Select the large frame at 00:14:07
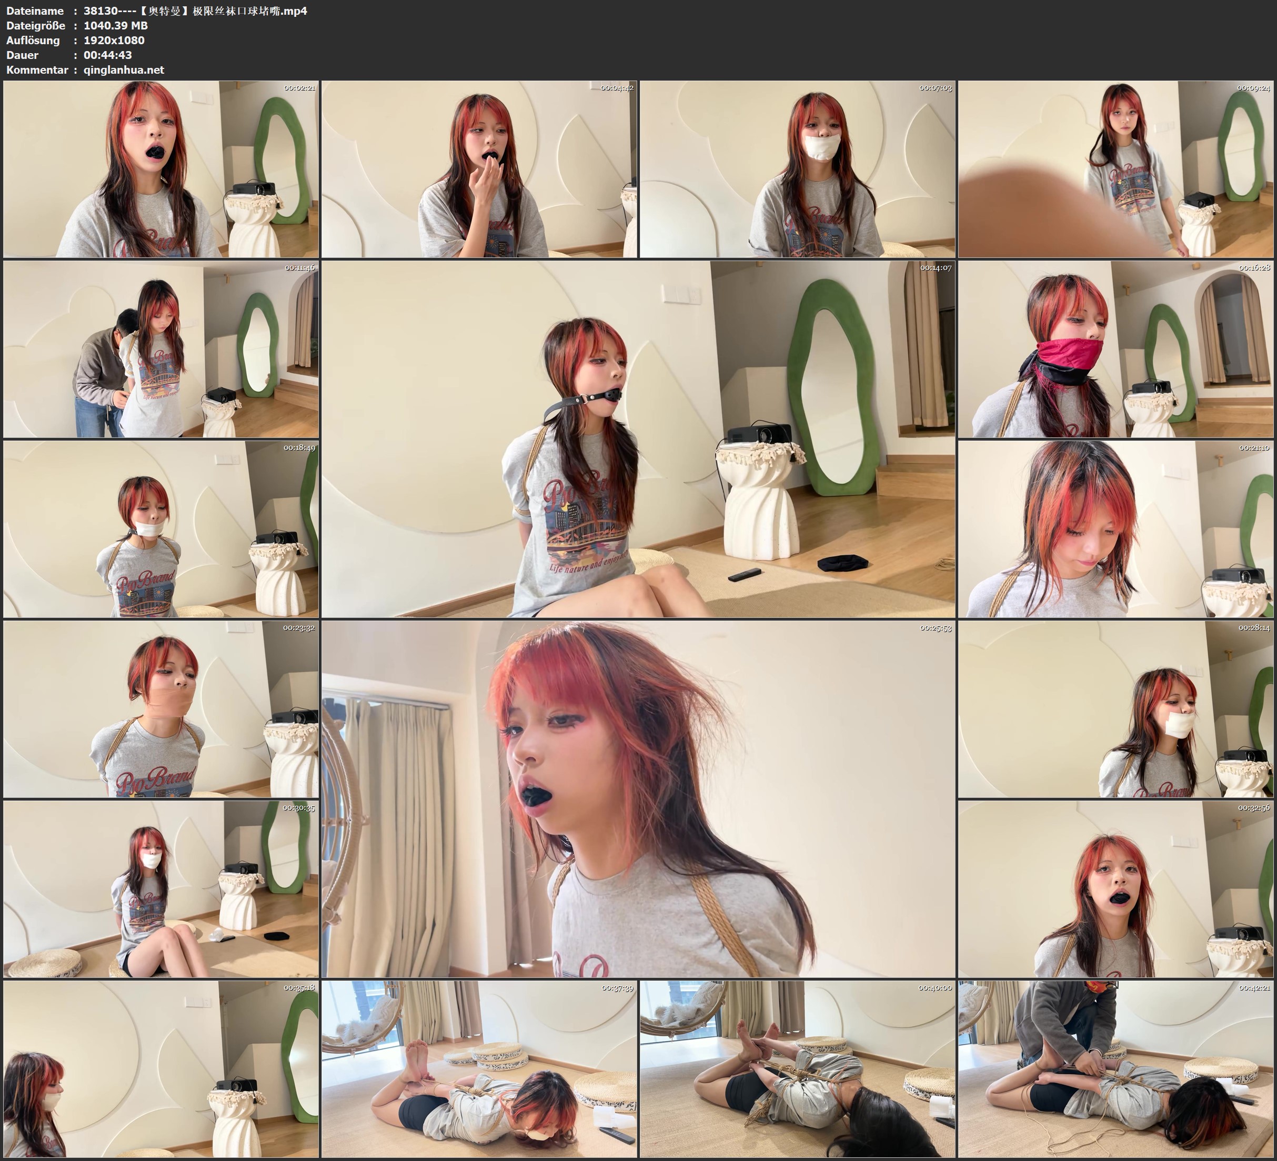Image resolution: width=1277 pixels, height=1161 pixels. point(638,439)
